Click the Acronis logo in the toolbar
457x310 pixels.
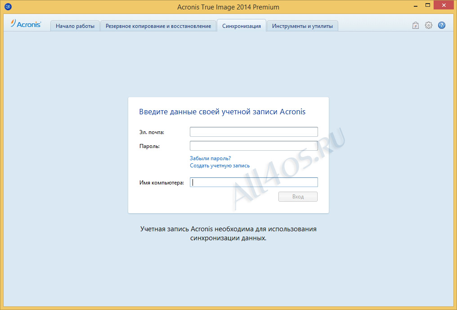pos(26,24)
